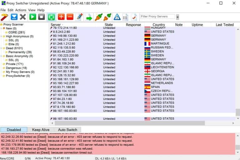Select the proxy row 80.149.99.130:80
The width and height of the screenshot is (240, 160).
pyautogui.click(x=142, y=36)
